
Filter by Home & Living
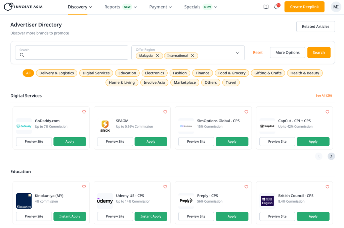tap(122, 82)
